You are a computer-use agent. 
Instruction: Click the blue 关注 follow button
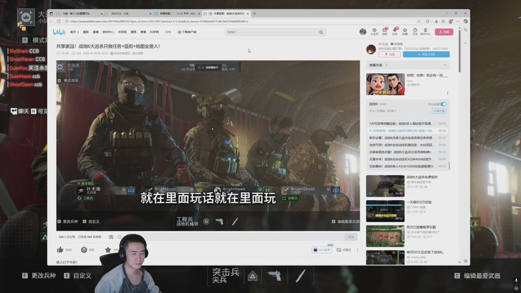pyautogui.click(x=427, y=54)
